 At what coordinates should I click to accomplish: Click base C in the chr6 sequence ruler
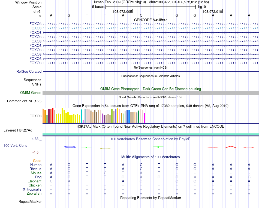click(x=141, y=15)
